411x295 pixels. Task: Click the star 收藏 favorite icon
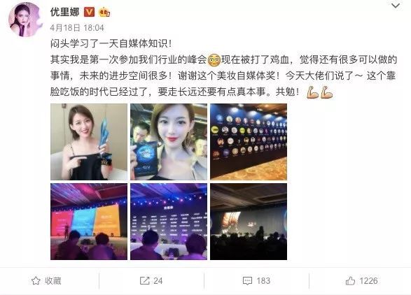(x=36, y=281)
